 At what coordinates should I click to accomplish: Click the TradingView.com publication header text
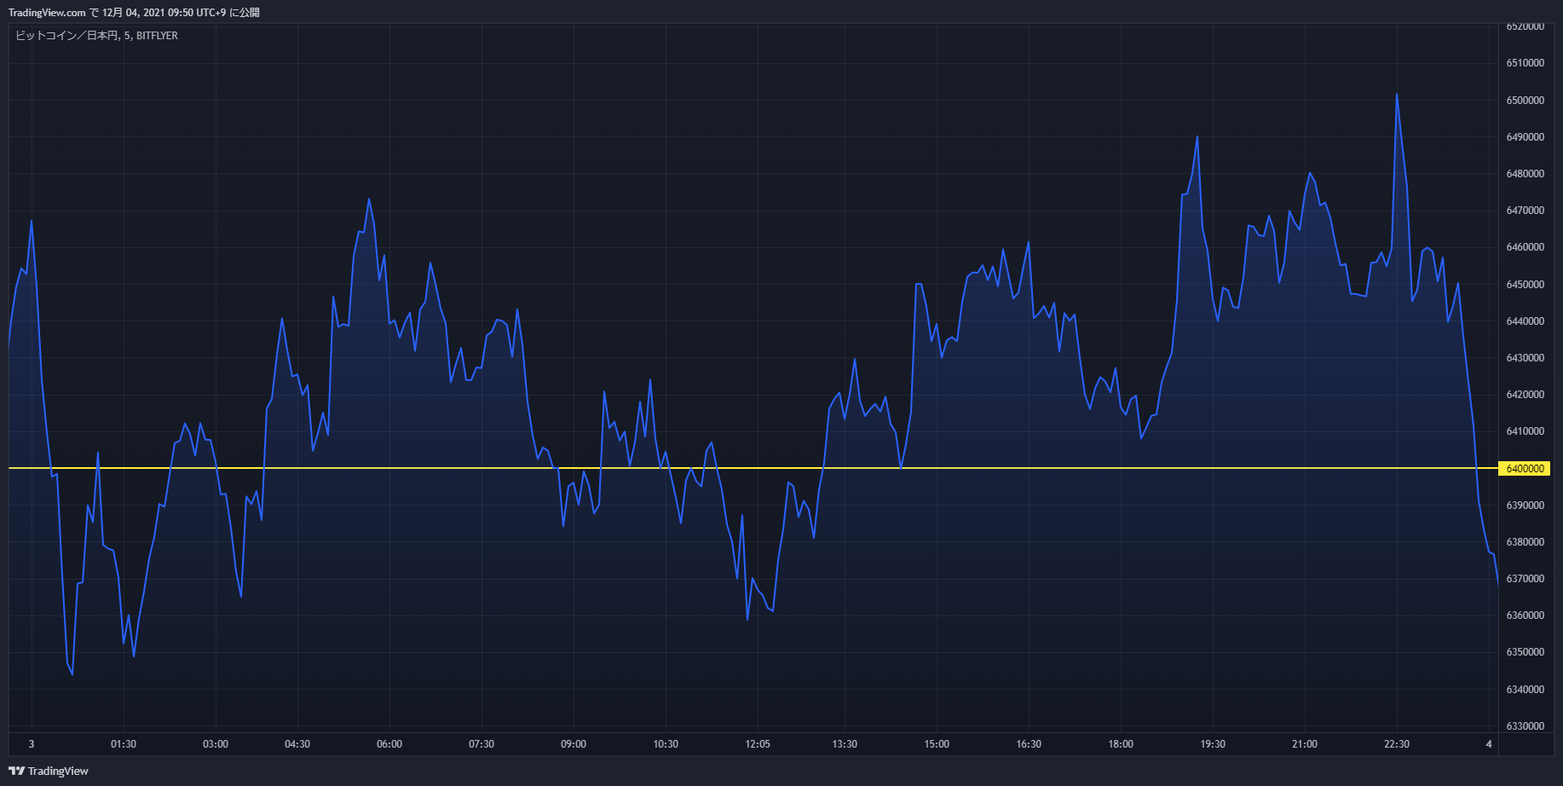click(134, 12)
